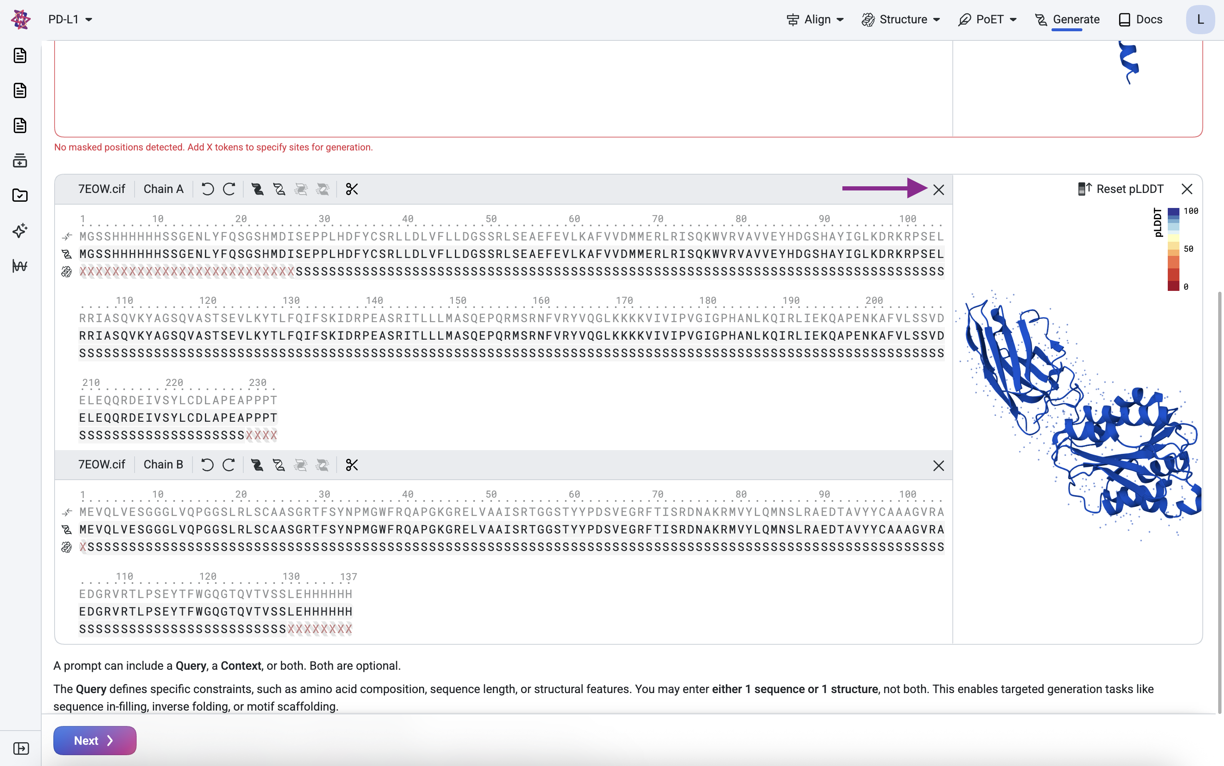Click the second greyed structure mask icon, Chain A
Image resolution: width=1224 pixels, height=766 pixels.
(322, 190)
